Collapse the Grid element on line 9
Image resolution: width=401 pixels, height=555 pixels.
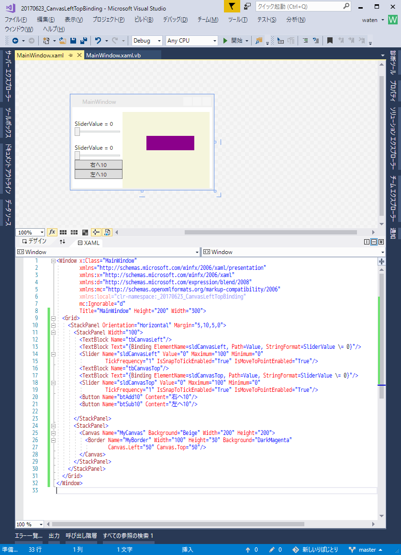[x=53, y=318]
